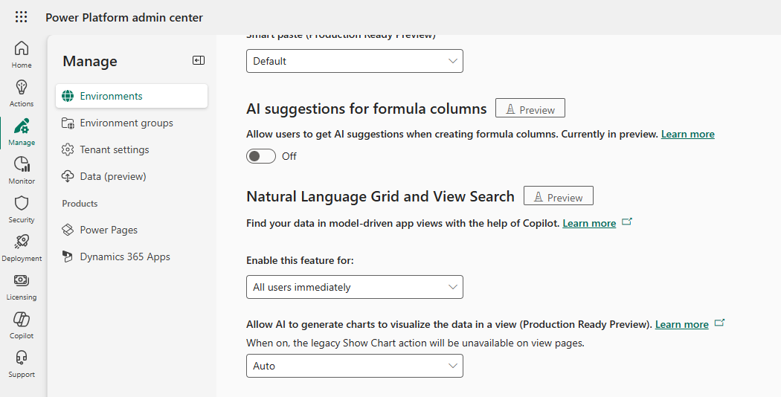Open the 'All users immediately' dropdown
Image resolution: width=781 pixels, height=397 pixels.
tap(354, 287)
